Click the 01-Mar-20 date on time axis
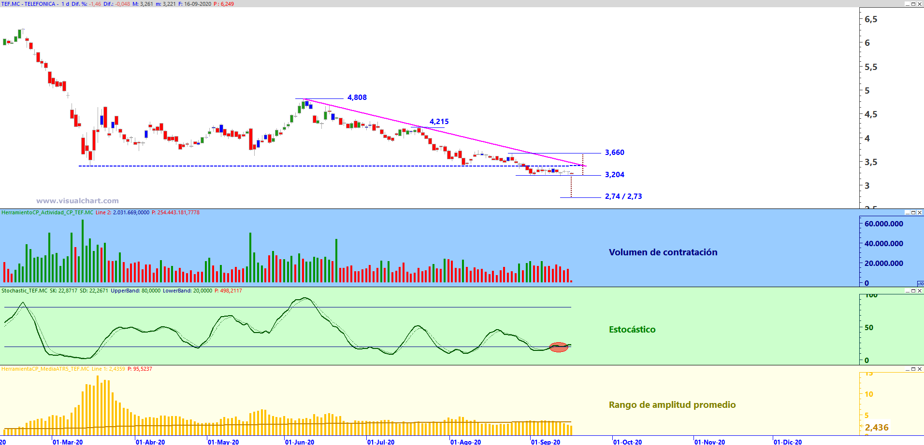924x445 pixels. coord(68,442)
